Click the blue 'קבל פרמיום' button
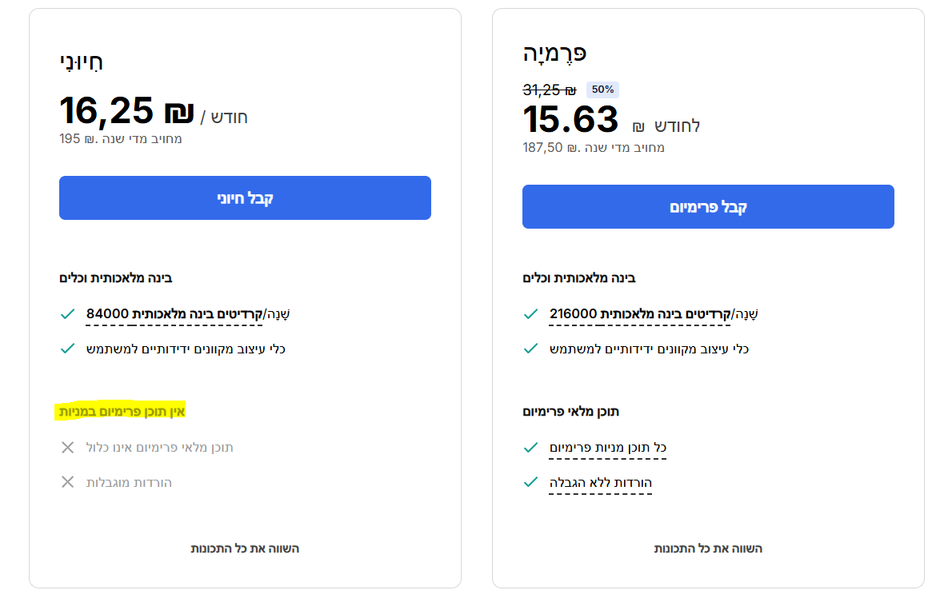Image resolution: width=936 pixels, height=610 pixels. [708, 207]
